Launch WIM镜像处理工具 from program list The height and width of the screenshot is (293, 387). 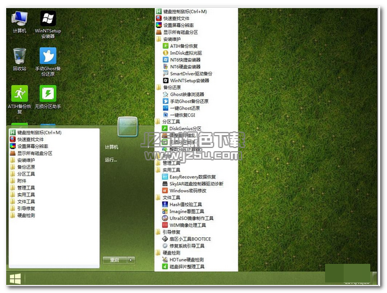184,225
